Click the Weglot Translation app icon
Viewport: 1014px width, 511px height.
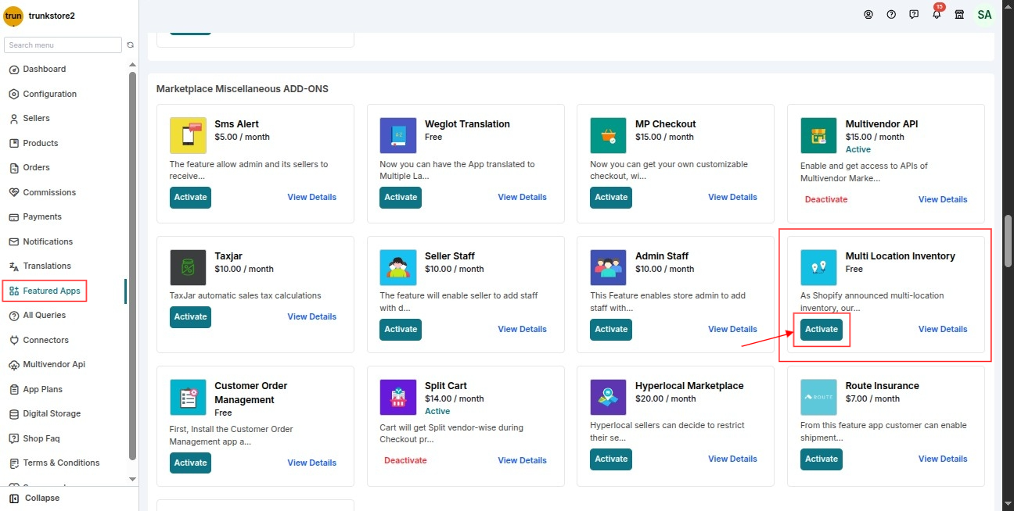point(398,136)
